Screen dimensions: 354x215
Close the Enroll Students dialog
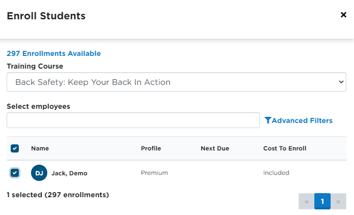tap(343, 15)
